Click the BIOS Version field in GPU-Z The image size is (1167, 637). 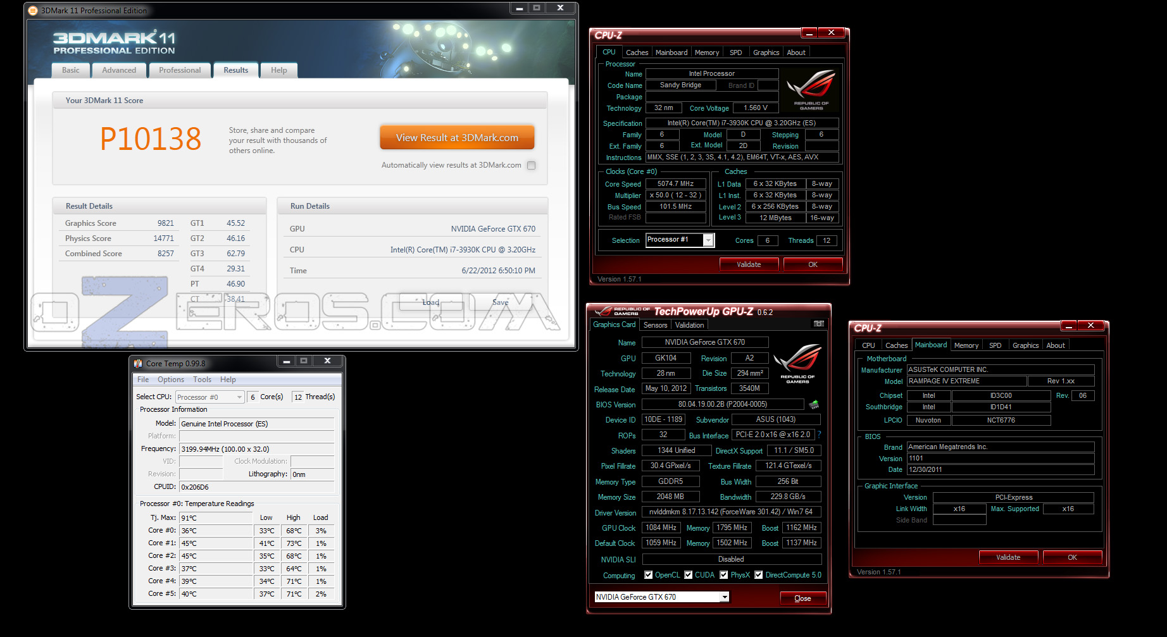click(723, 404)
